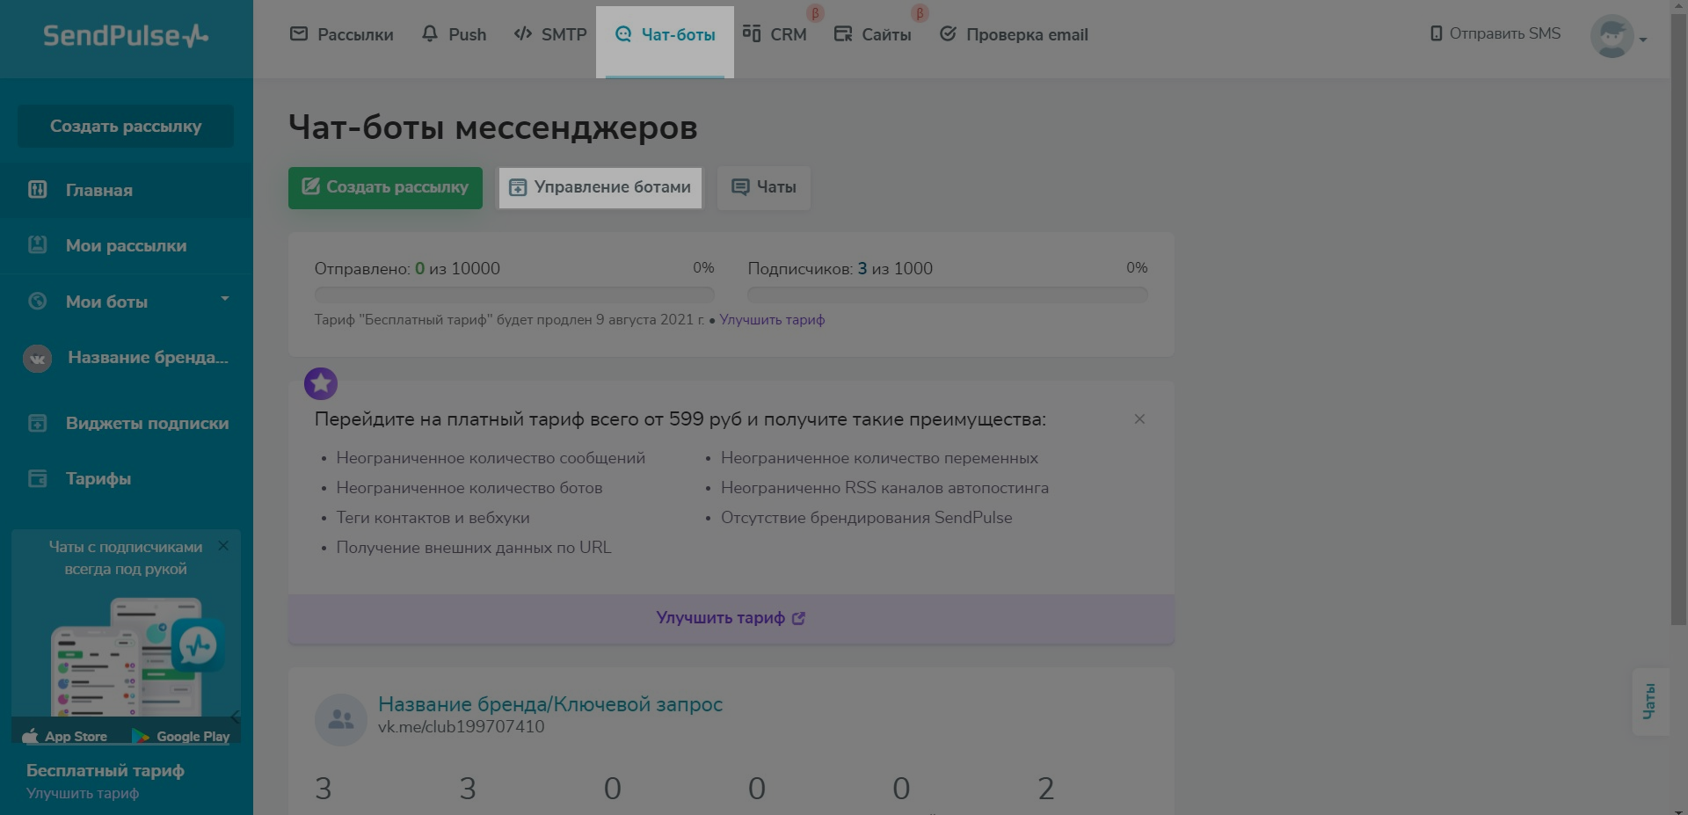1688x815 pixels.
Task: Click the vk.me/club199707410 text
Action: point(462,727)
